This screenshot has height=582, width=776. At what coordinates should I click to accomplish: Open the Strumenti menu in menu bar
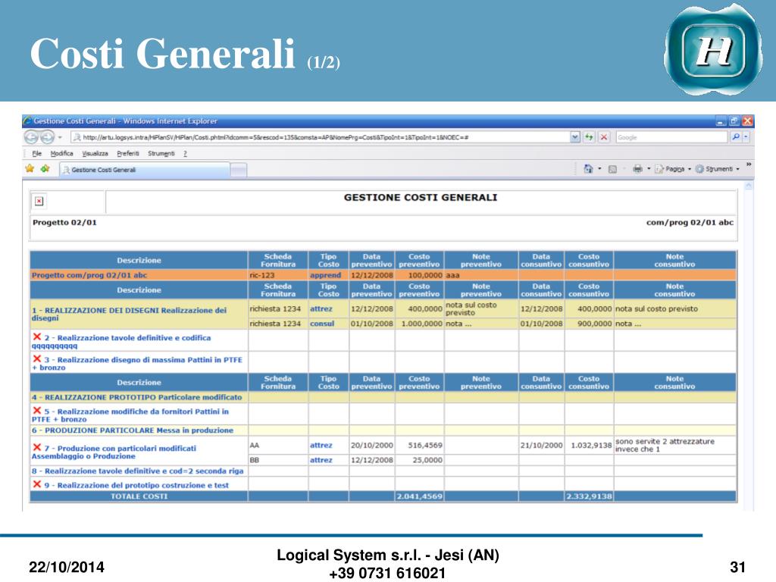(x=161, y=153)
